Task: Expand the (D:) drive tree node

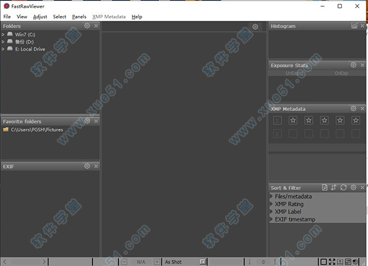Action: click(x=3, y=42)
